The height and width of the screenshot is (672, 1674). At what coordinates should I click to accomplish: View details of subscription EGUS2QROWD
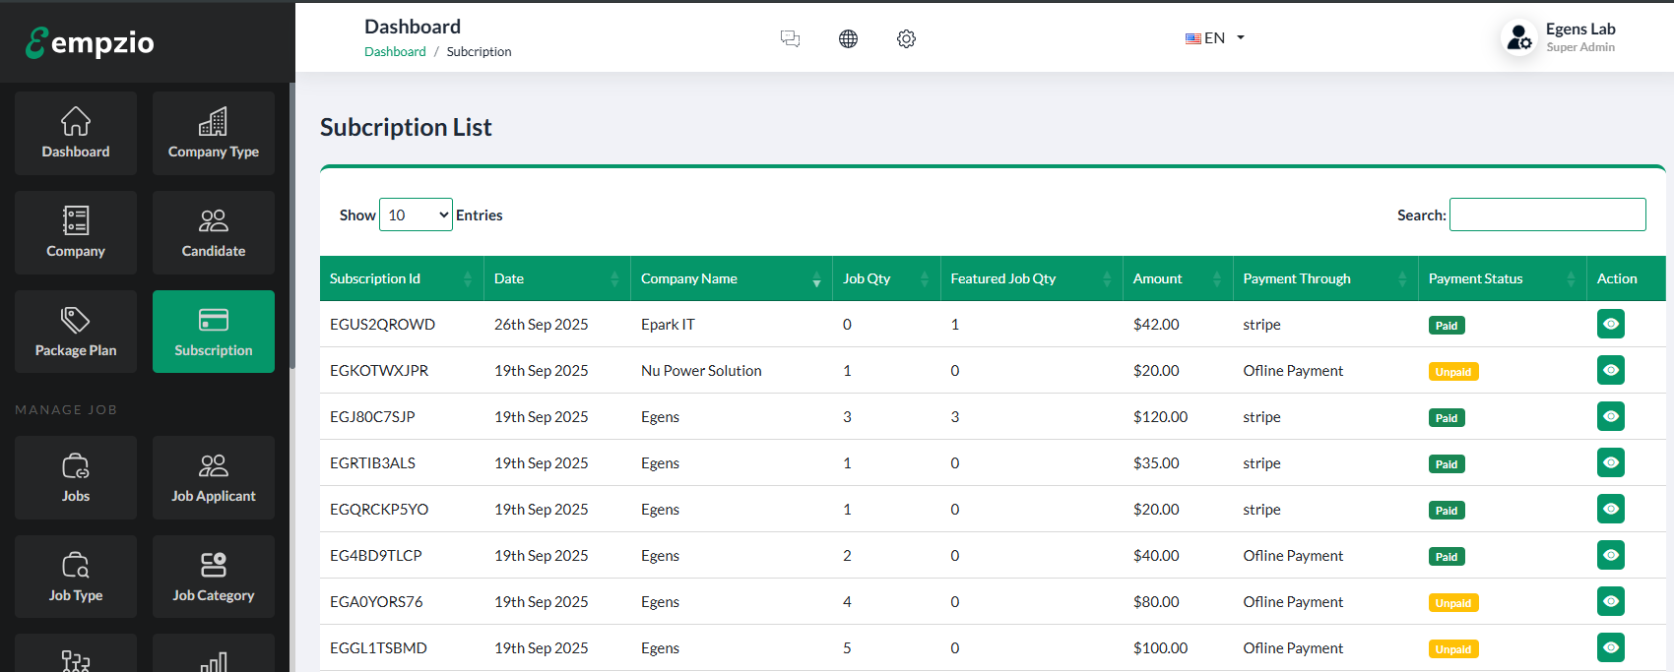(1610, 324)
